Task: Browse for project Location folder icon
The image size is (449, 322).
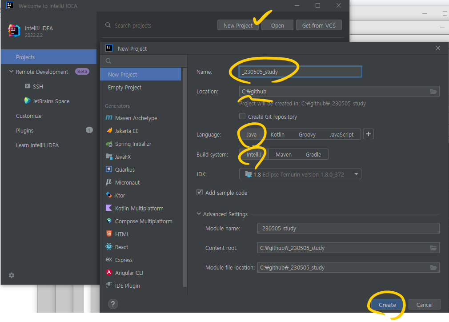Action: tap(433, 91)
